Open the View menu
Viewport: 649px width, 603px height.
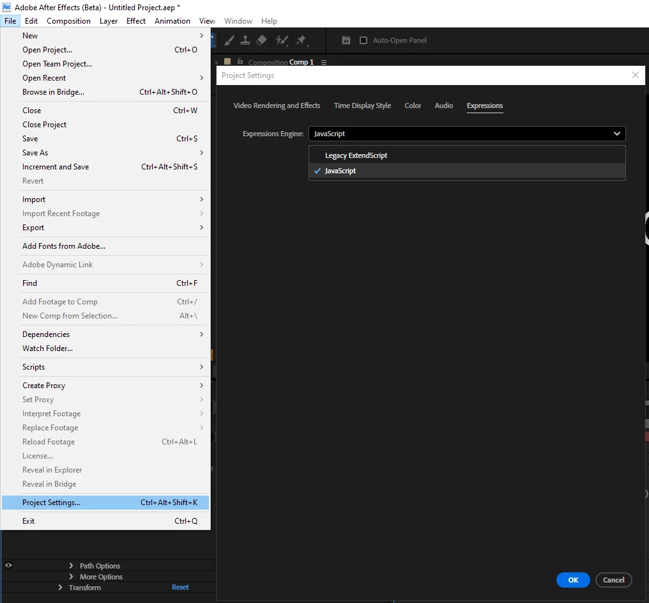[207, 20]
